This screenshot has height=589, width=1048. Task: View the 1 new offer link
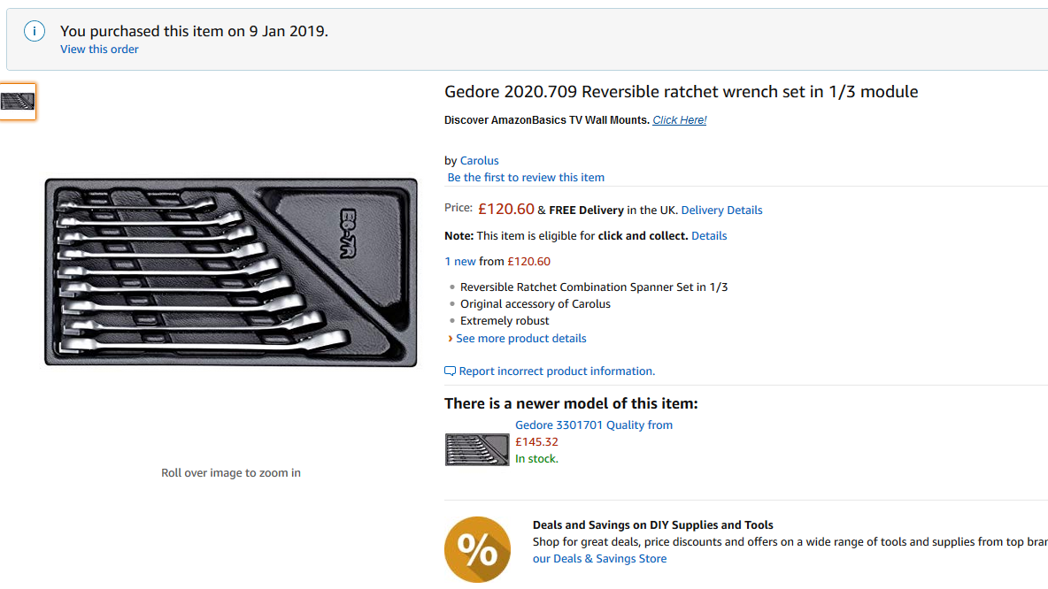click(460, 262)
